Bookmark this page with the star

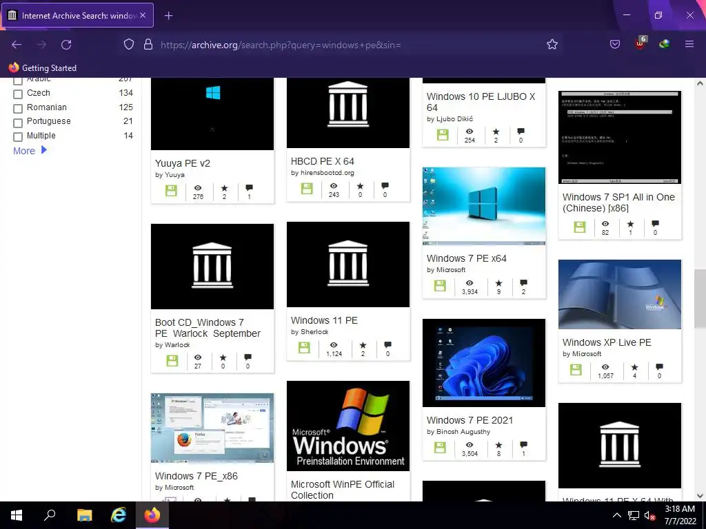(x=552, y=44)
